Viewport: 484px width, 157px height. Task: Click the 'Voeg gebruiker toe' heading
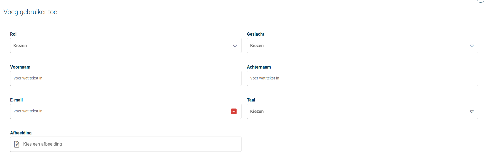point(30,12)
